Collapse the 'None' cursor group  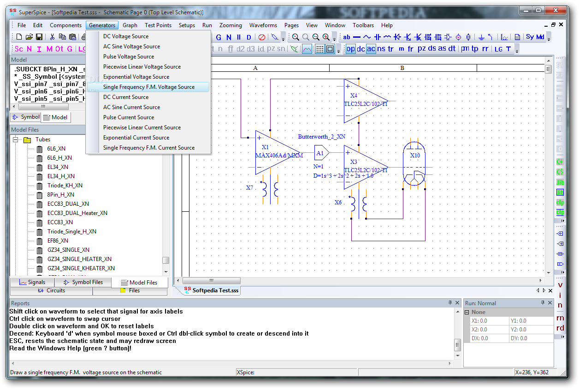click(x=467, y=312)
